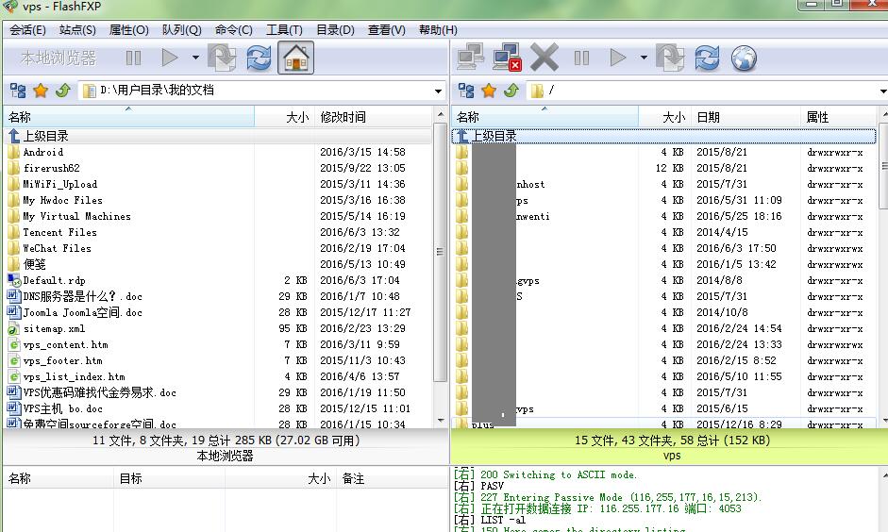Click the local pane play transfer button
The width and height of the screenshot is (888, 532).
click(x=169, y=58)
